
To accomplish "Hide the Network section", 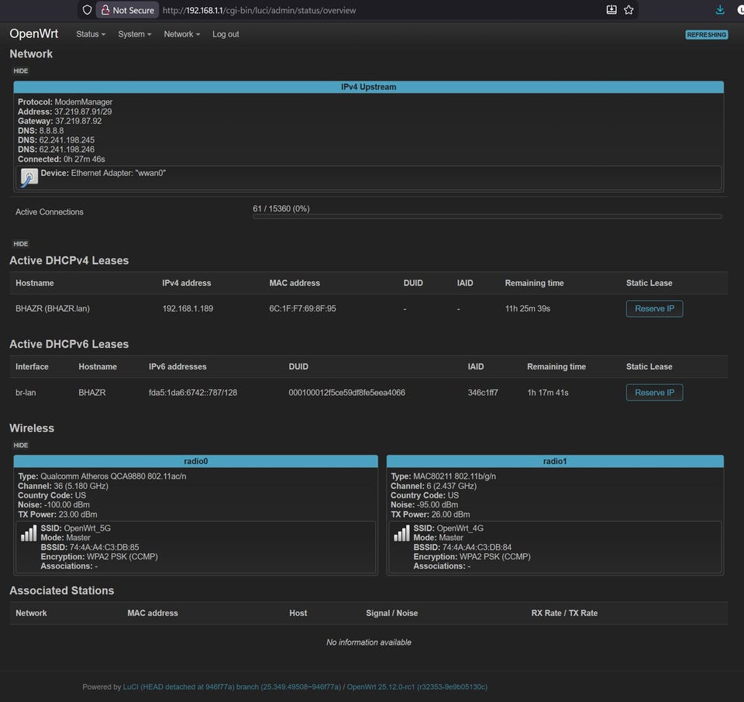I will [x=21, y=71].
